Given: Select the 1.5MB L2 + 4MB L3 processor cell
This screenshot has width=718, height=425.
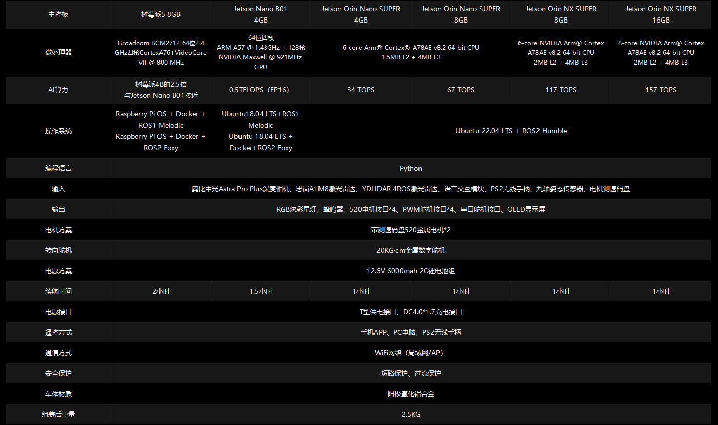Looking at the screenshot, I should click(x=411, y=52).
